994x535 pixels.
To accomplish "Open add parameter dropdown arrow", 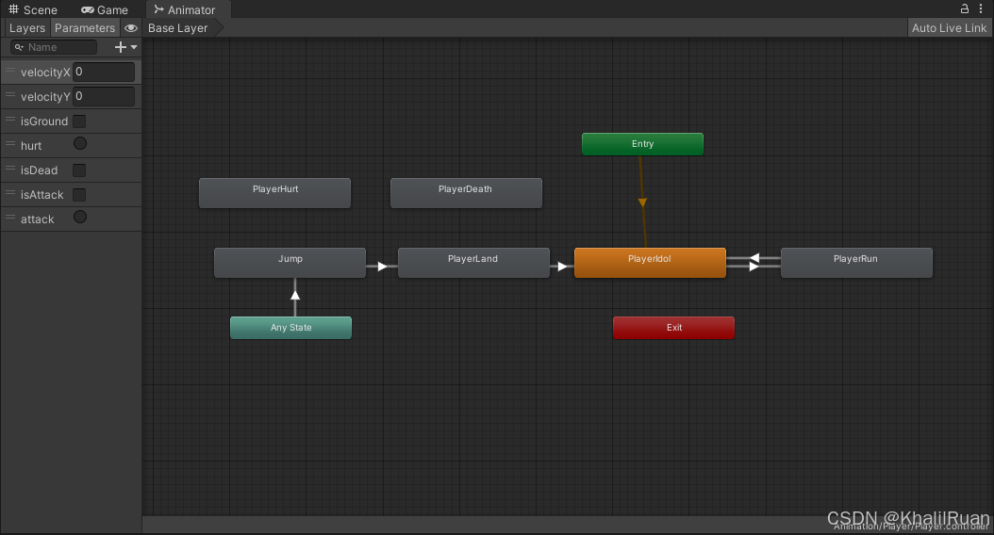I will click(134, 47).
